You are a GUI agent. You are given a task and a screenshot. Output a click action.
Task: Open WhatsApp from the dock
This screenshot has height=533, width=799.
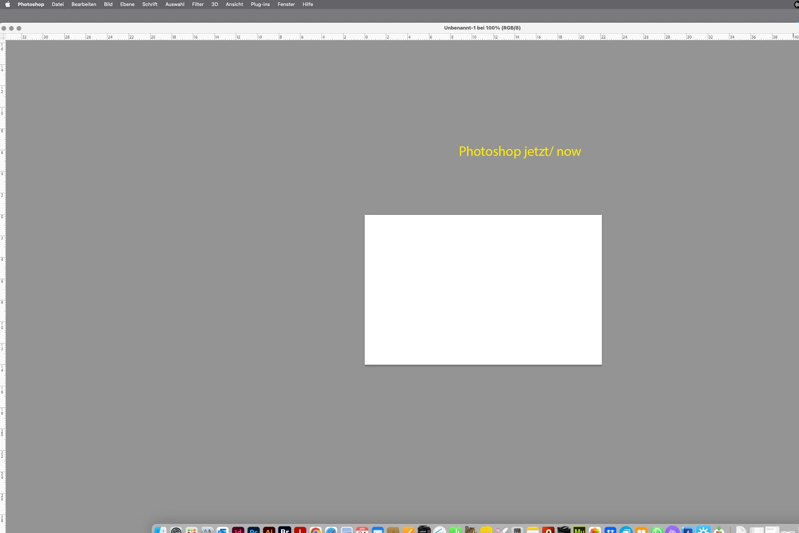657,530
